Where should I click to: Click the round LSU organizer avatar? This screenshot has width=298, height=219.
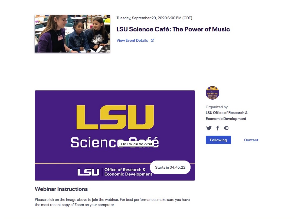coord(212,93)
